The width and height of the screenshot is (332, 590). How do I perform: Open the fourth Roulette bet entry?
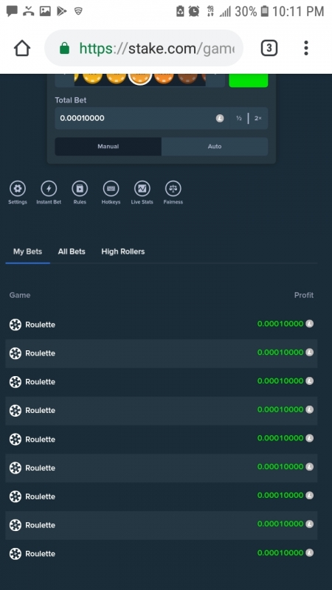pyautogui.click(x=162, y=410)
